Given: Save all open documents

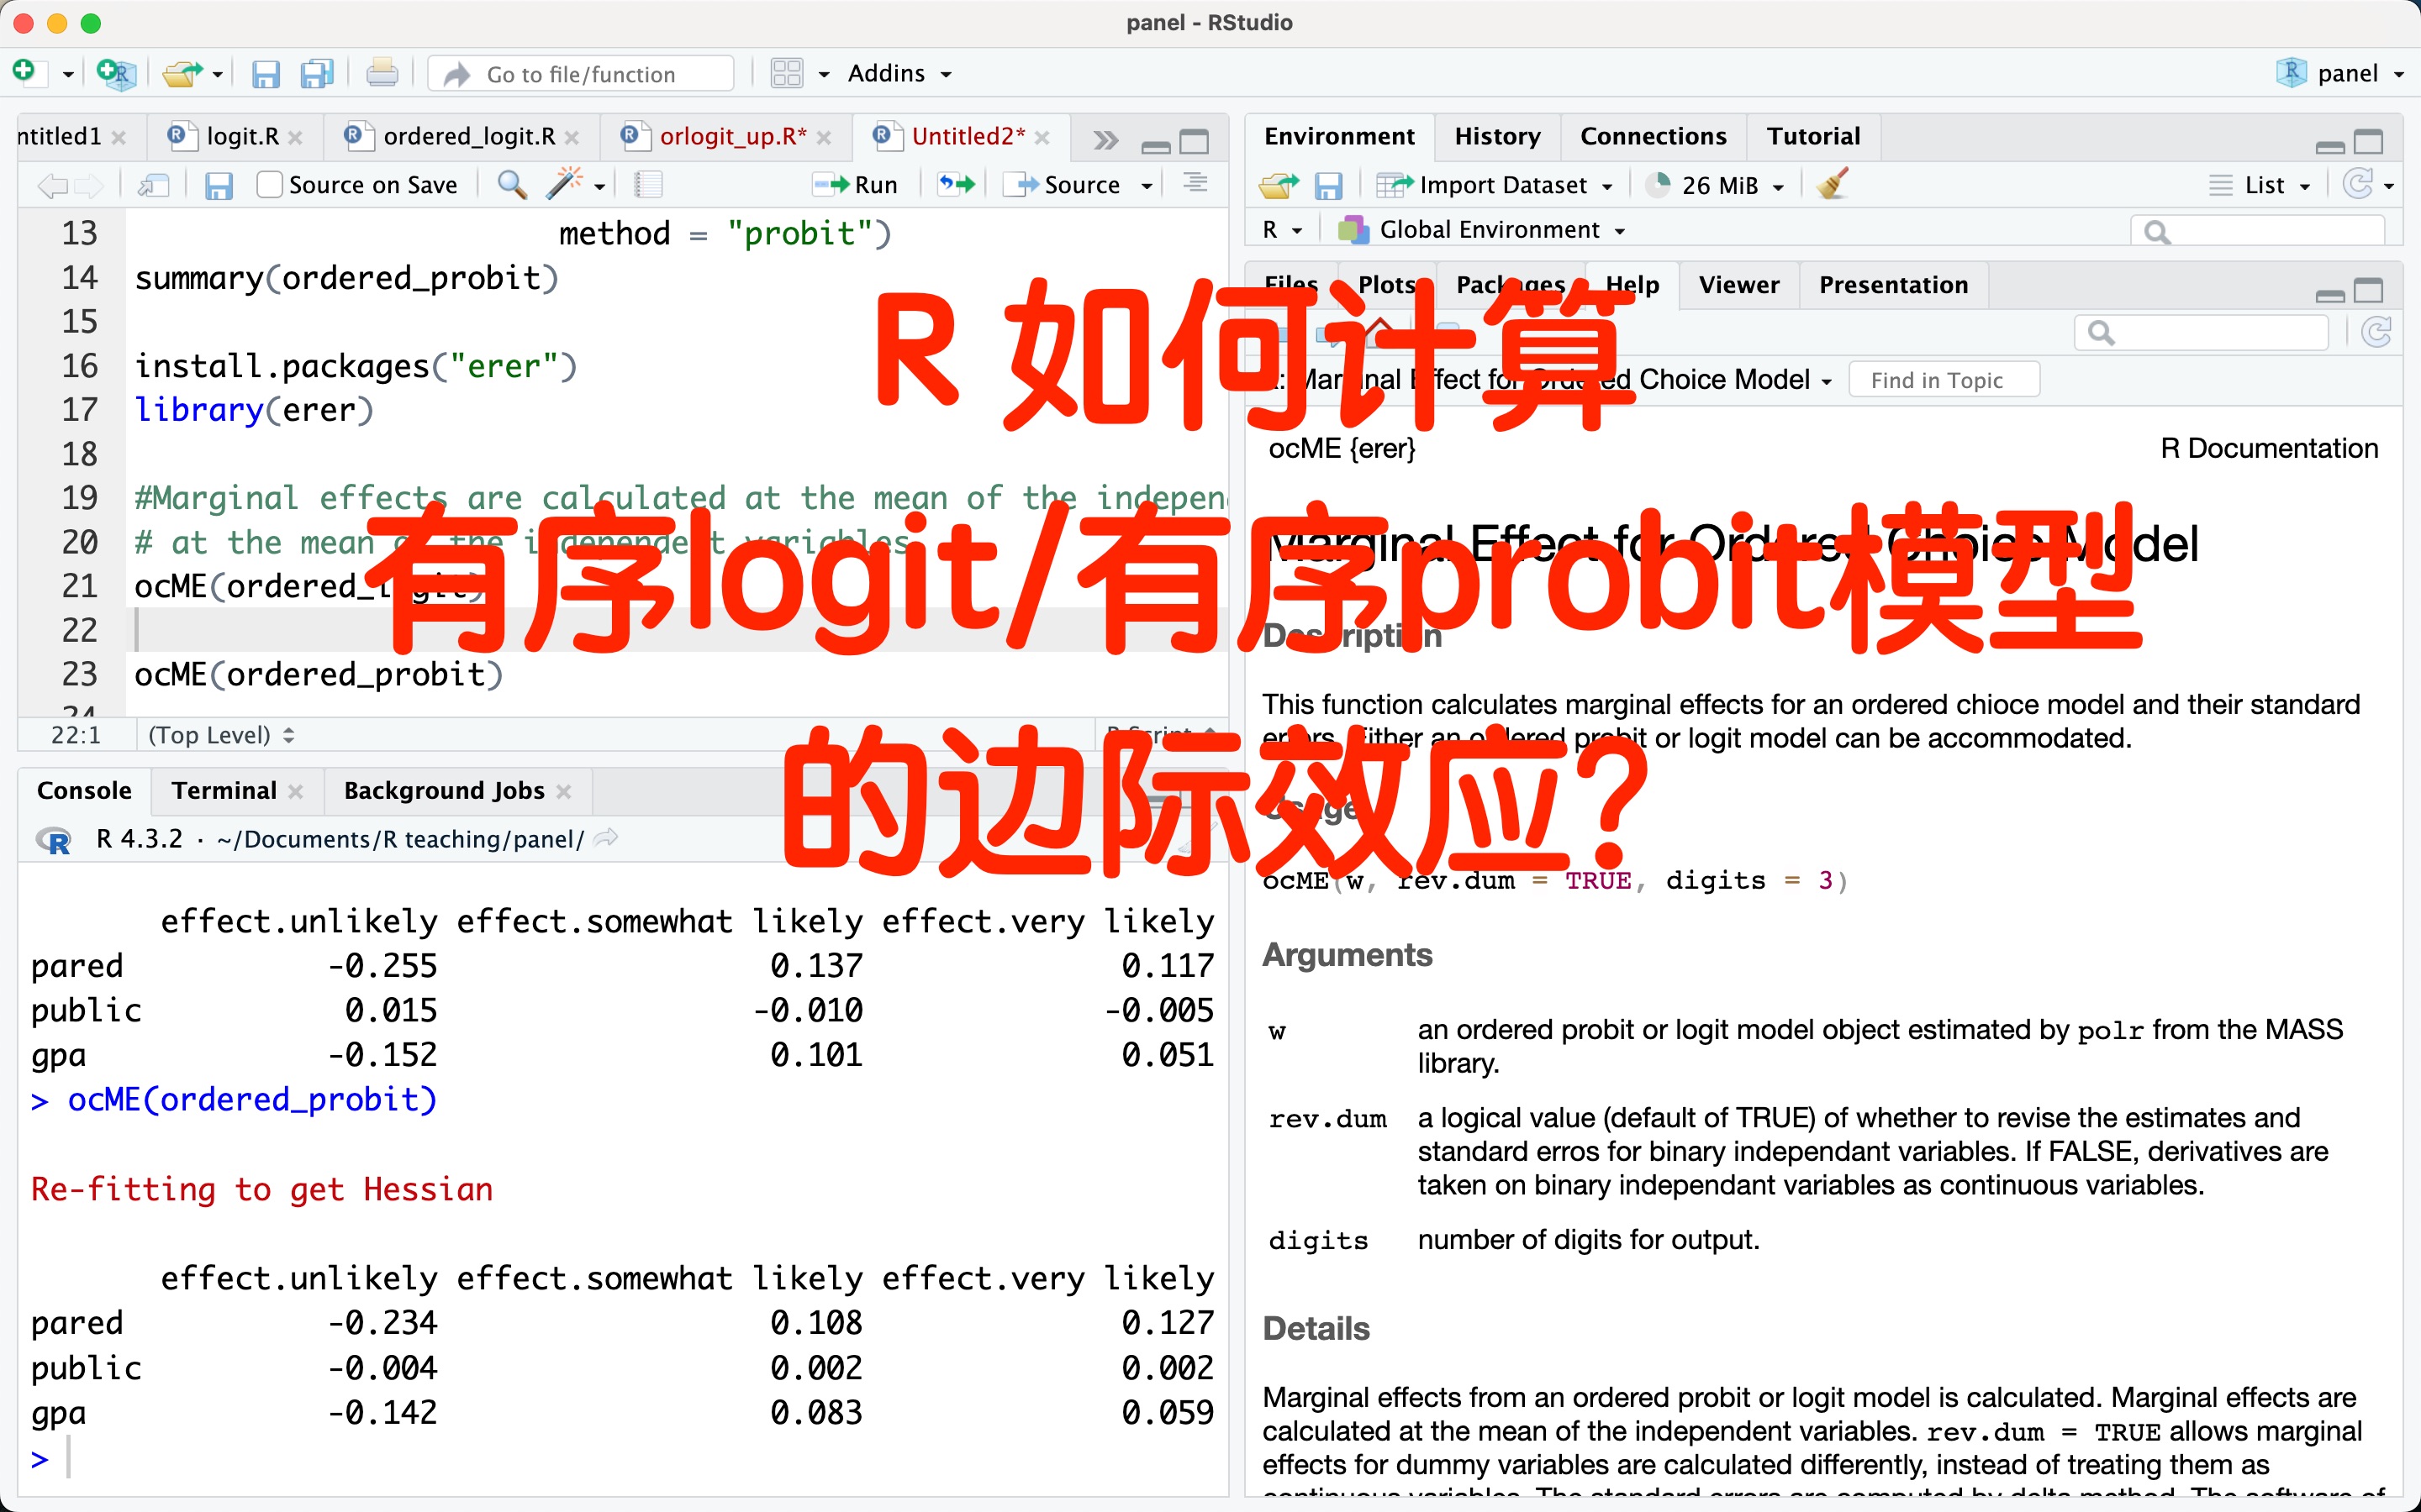Looking at the screenshot, I should [x=317, y=73].
